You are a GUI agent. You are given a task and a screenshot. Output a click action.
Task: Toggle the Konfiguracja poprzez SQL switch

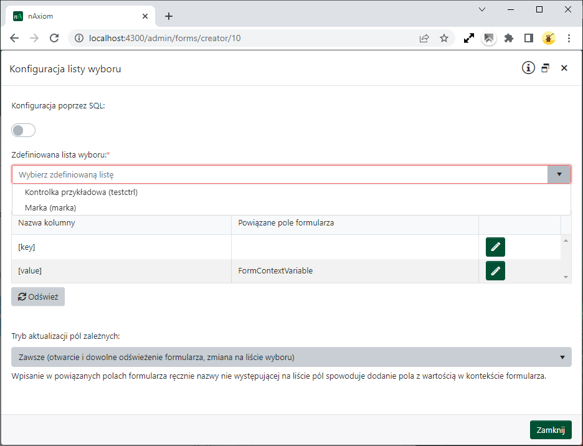click(24, 130)
